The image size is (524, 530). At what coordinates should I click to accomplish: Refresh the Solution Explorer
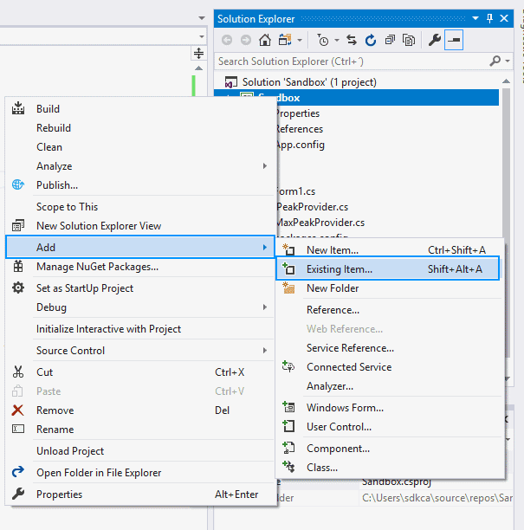(x=371, y=40)
